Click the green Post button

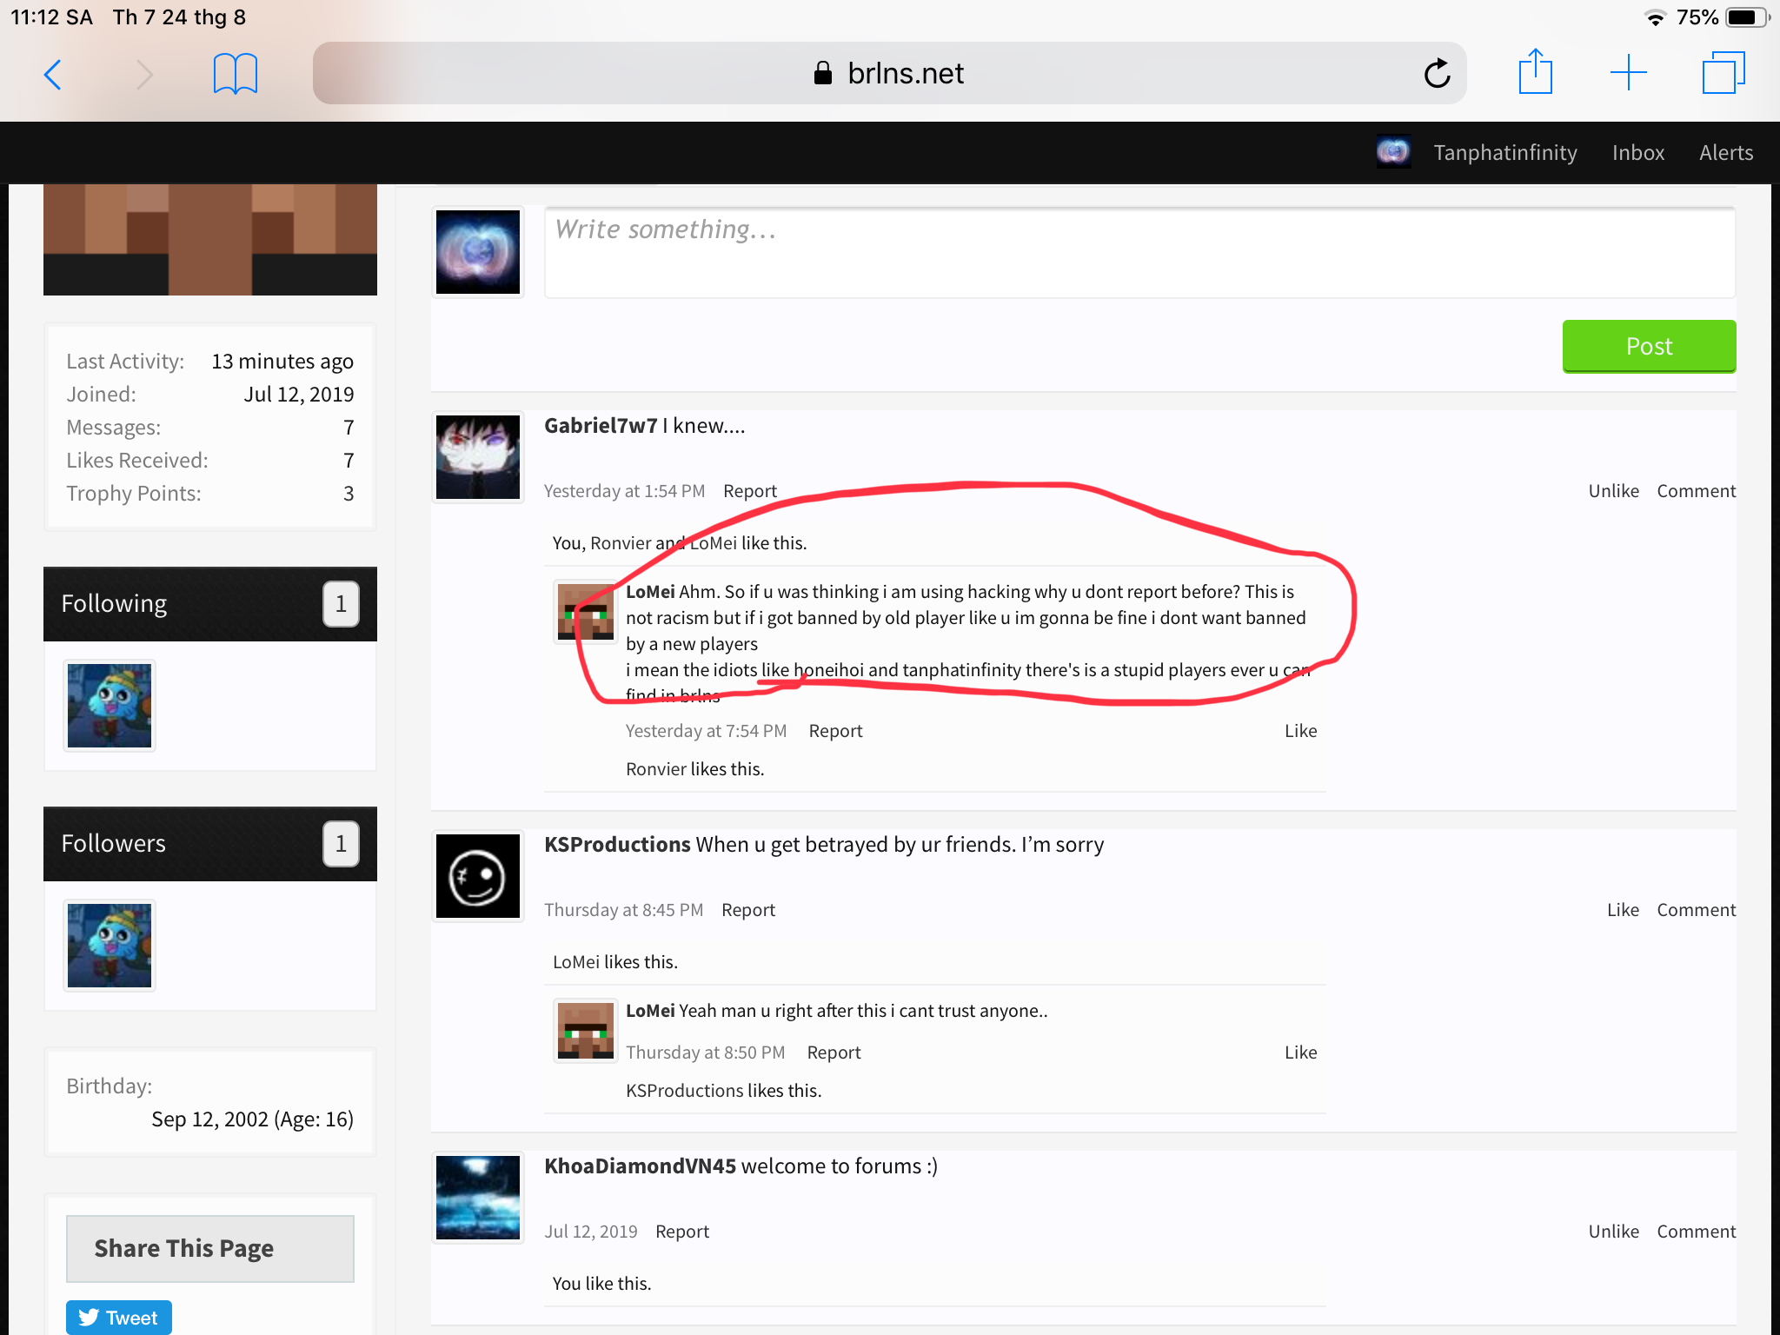[1649, 346]
